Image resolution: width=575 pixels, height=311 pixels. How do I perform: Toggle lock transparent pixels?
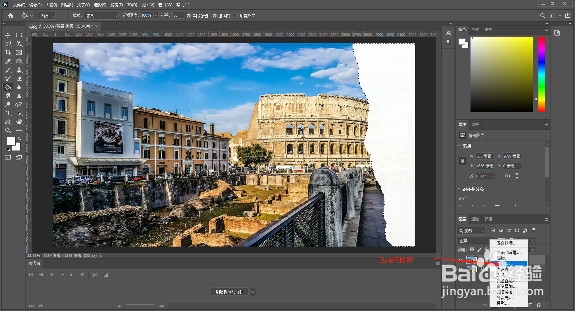coord(472,250)
